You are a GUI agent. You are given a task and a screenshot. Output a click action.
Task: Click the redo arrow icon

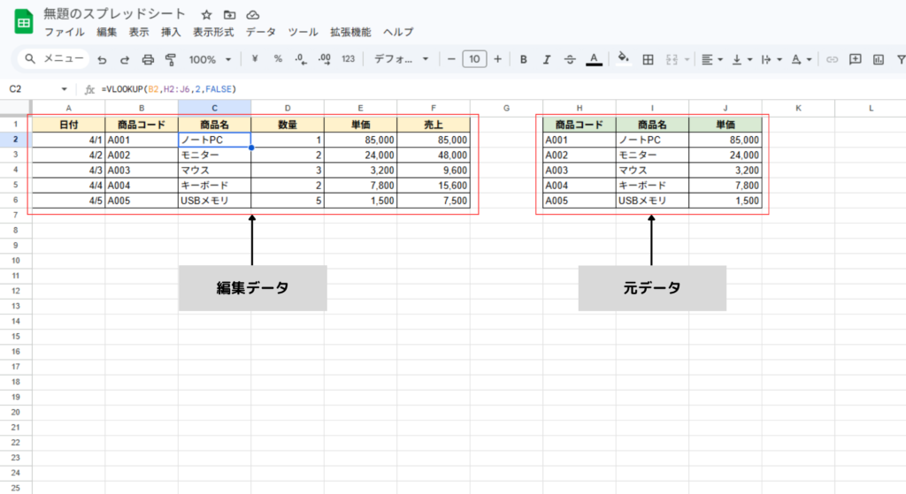[125, 59]
